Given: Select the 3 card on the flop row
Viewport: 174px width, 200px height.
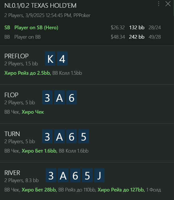Looking at the screenshot, I should click(47, 97).
